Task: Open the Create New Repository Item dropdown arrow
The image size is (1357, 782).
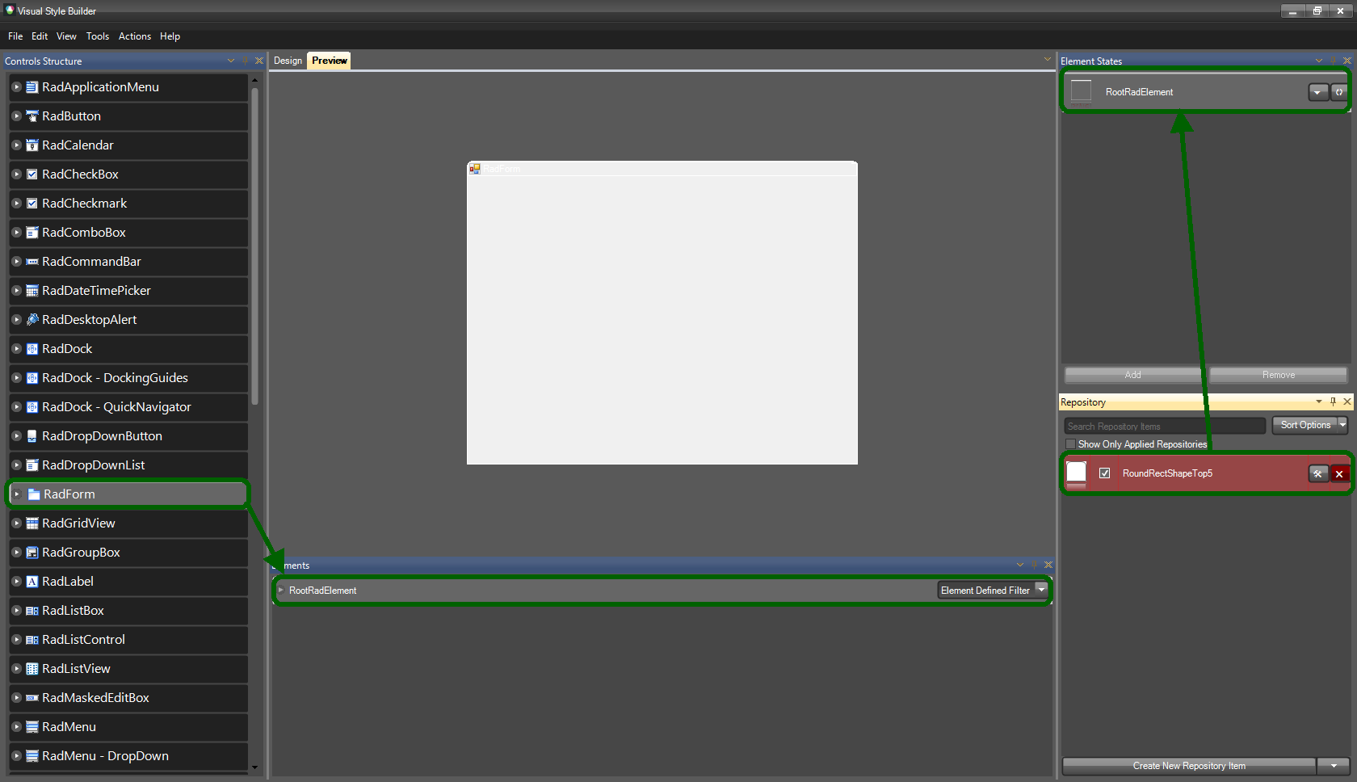Action: [1334, 766]
